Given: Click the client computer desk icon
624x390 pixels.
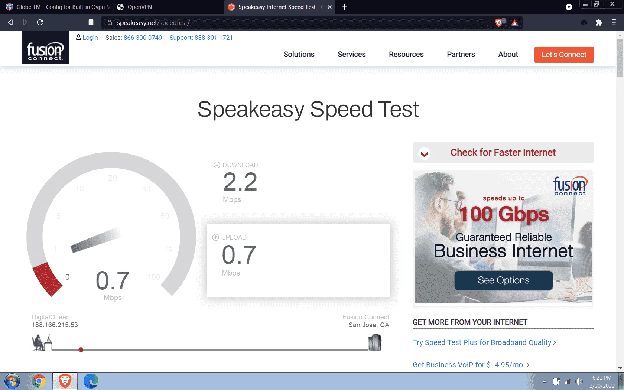Looking at the screenshot, I should click(x=42, y=342).
